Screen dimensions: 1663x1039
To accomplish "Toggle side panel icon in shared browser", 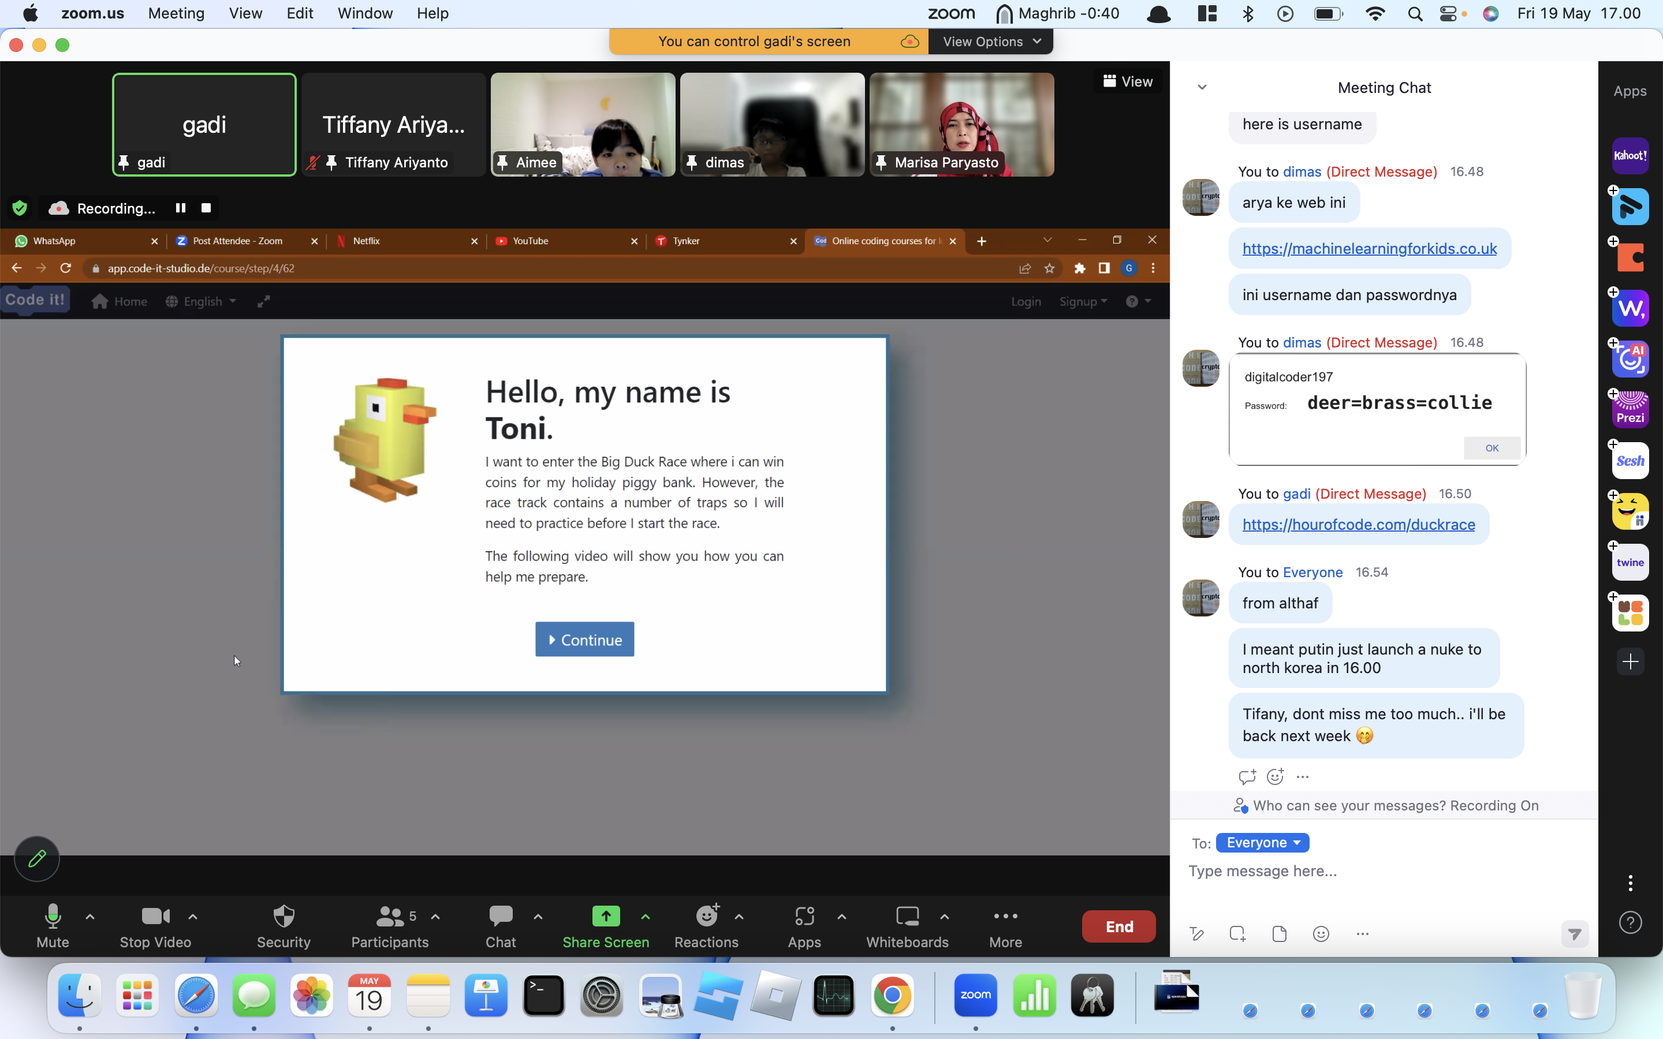I will 1104,268.
